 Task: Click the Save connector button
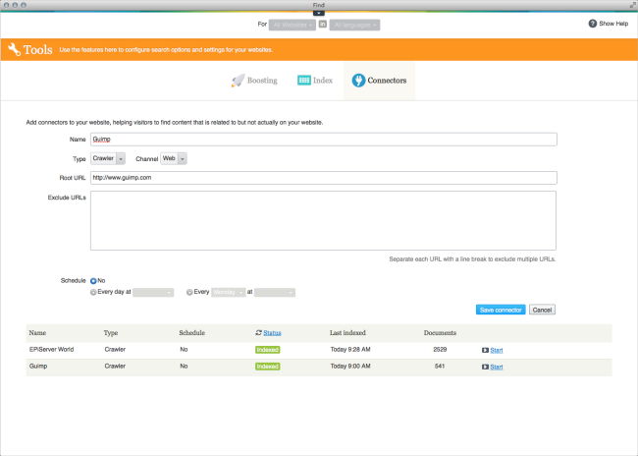click(501, 310)
